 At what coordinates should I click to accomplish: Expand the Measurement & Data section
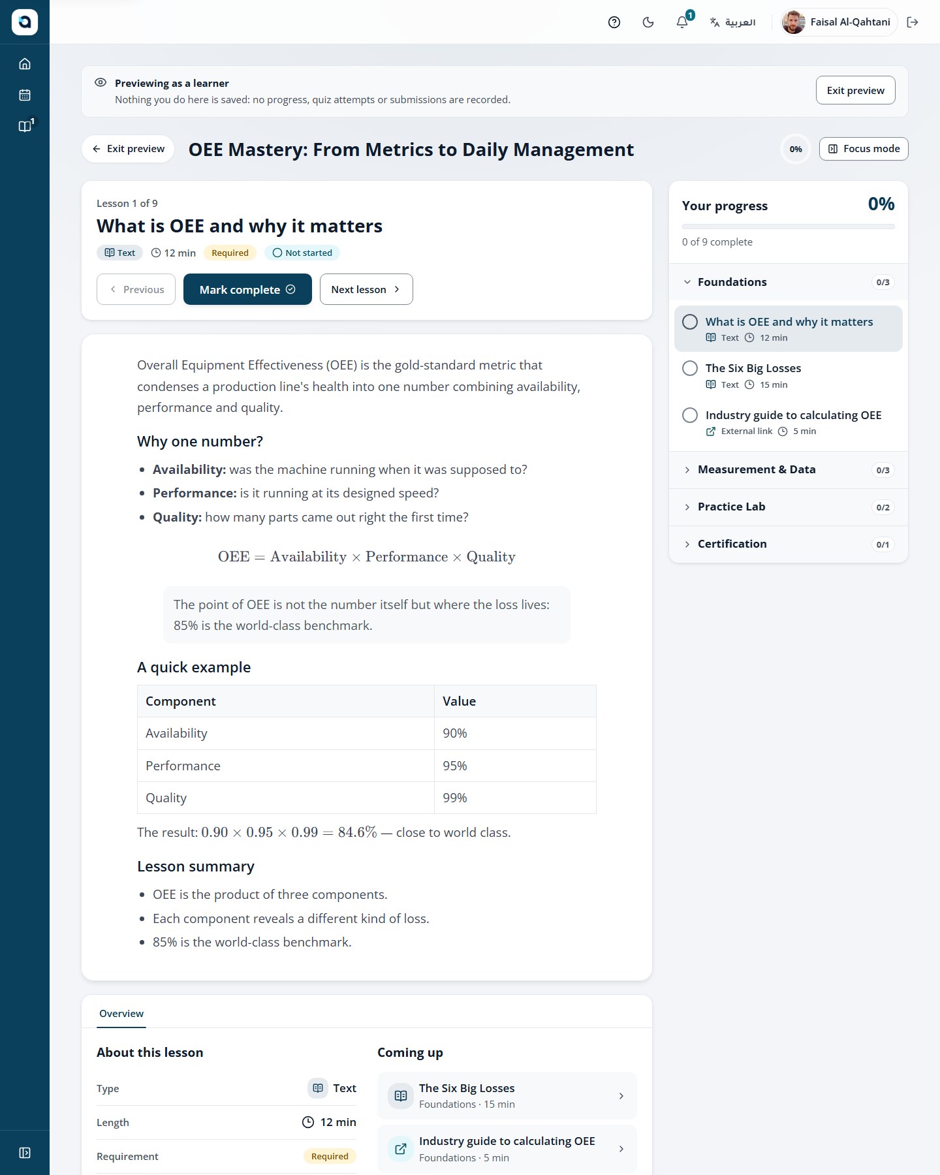tap(789, 470)
